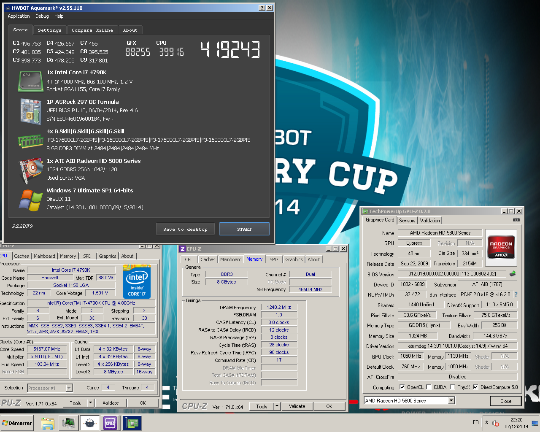Click the GPU-Z screenshot camera icon
540x432 pixels.
pos(516,220)
